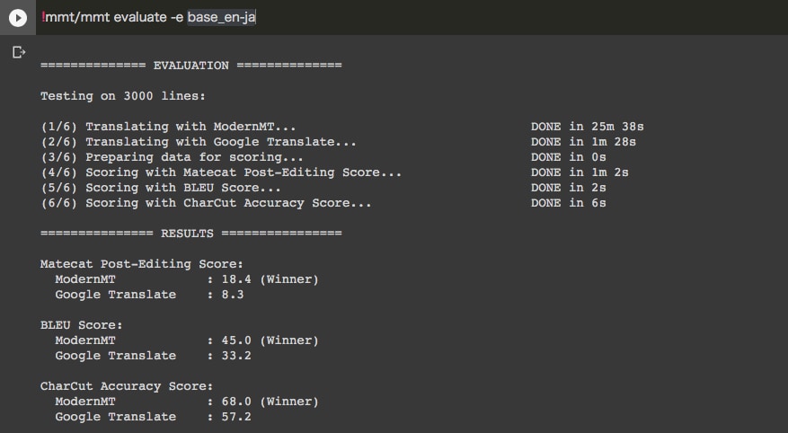Click ModernMT CharCut value '68.0 (Winner)'
Screen dimensions: 788x433
pos(270,402)
